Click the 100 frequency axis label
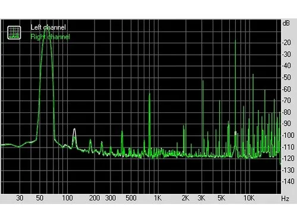The height and width of the screenshot is (223, 297). click(x=67, y=198)
